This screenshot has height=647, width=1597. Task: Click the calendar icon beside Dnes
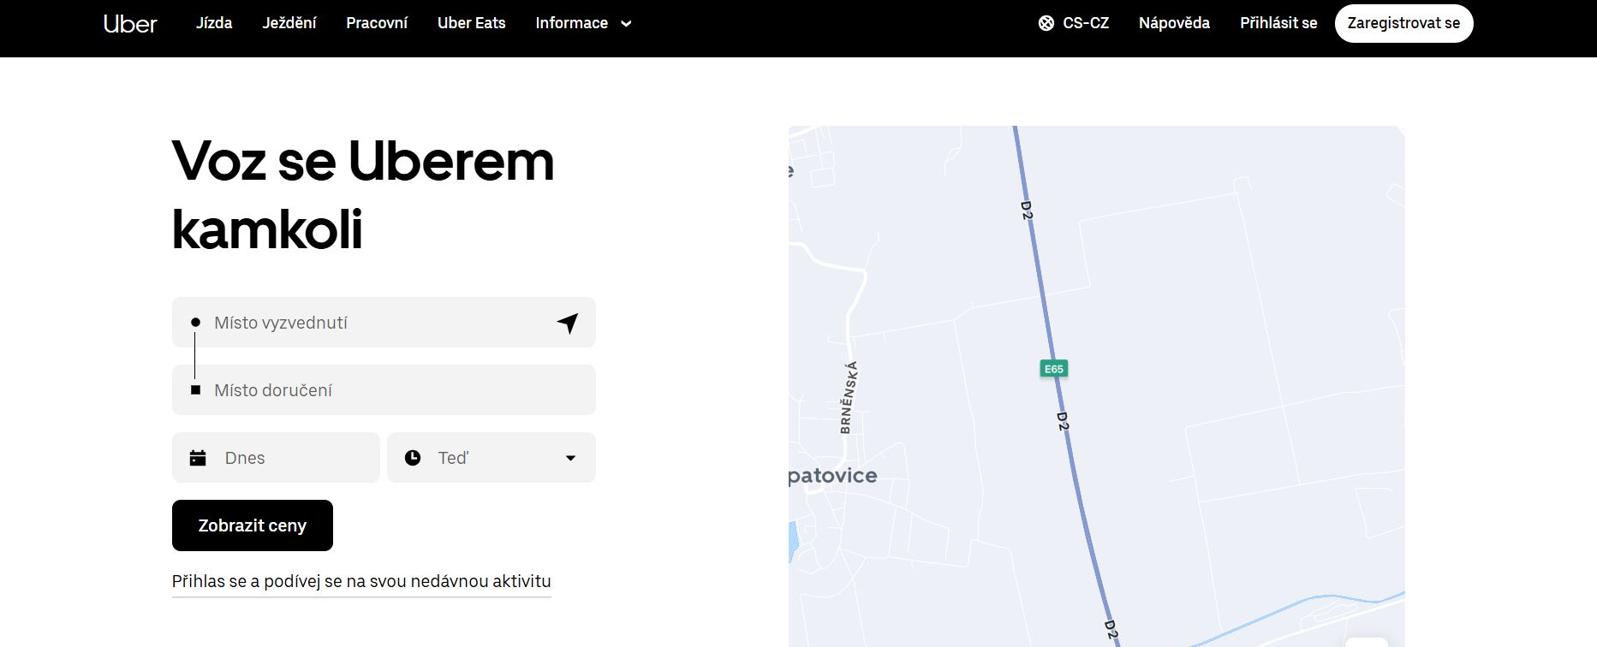[198, 458]
